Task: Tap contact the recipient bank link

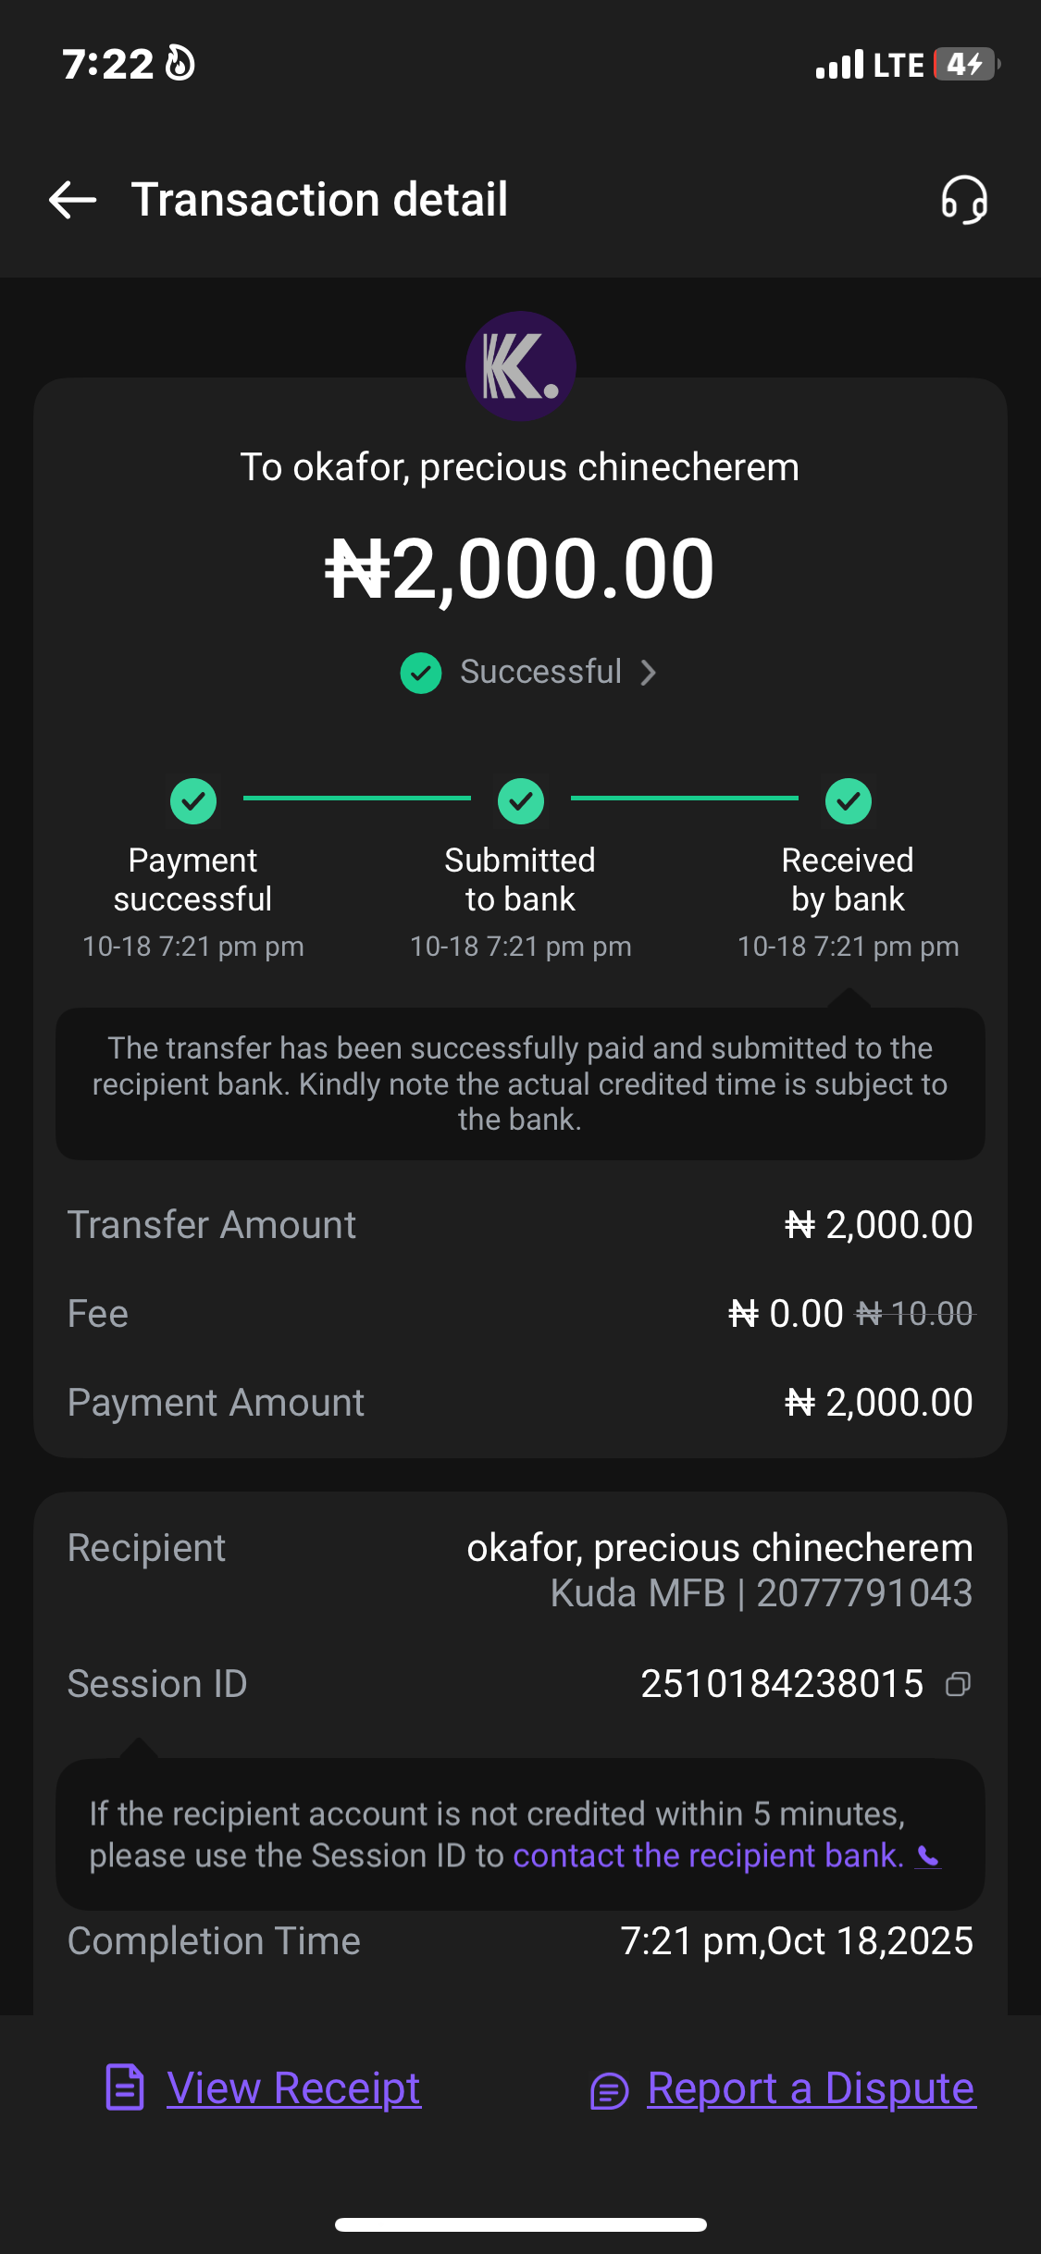Action: point(708,1855)
